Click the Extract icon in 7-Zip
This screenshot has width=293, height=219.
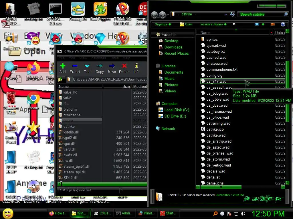(75, 66)
